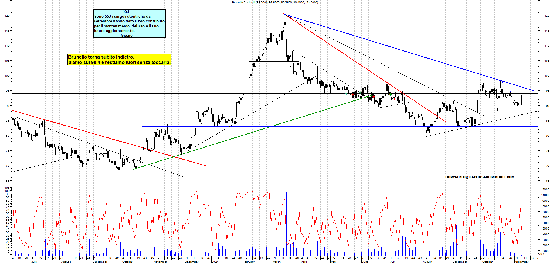Click the 7000 volume scale label
This screenshot has width=550, height=263.
point(546,218)
